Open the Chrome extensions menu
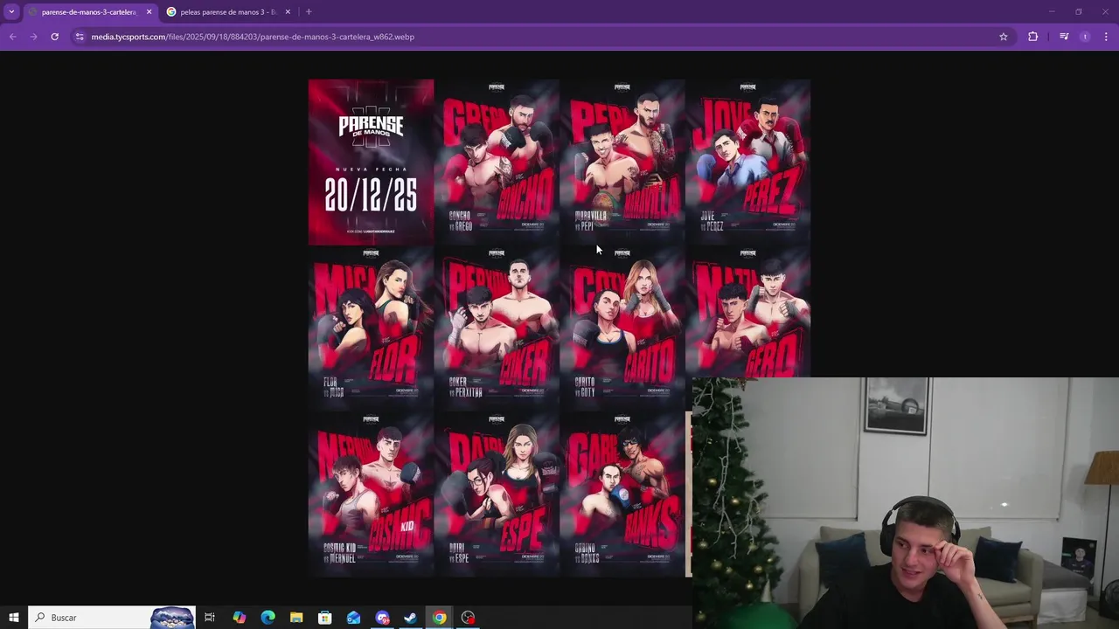This screenshot has height=629, width=1119. [x=1033, y=37]
